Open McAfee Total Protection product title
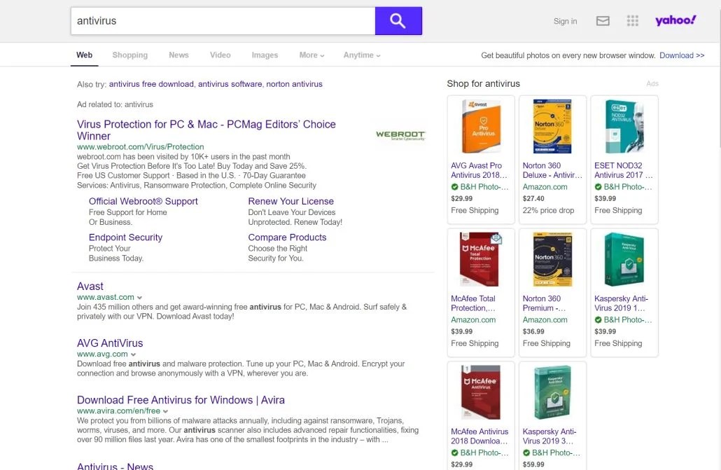This screenshot has width=721, height=470. pos(473,303)
